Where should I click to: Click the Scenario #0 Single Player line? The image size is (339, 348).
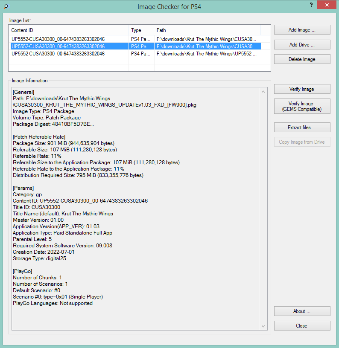[58, 297]
